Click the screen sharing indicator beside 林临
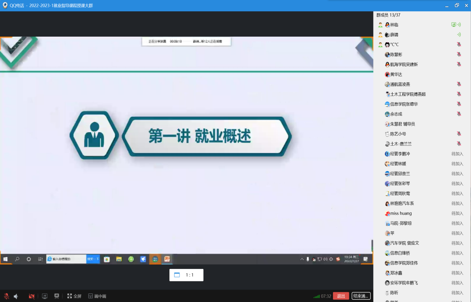The width and height of the screenshot is (471, 302). [454, 25]
